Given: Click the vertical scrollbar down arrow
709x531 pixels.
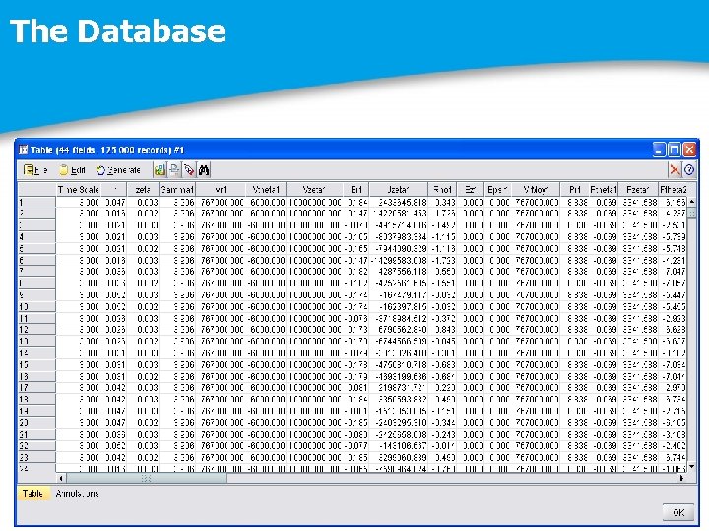Looking at the screenshot, I should [x=692, y=467].
